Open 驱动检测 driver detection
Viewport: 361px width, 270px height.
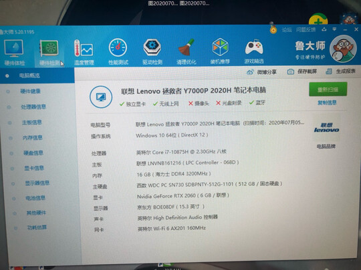pos(152,52)
